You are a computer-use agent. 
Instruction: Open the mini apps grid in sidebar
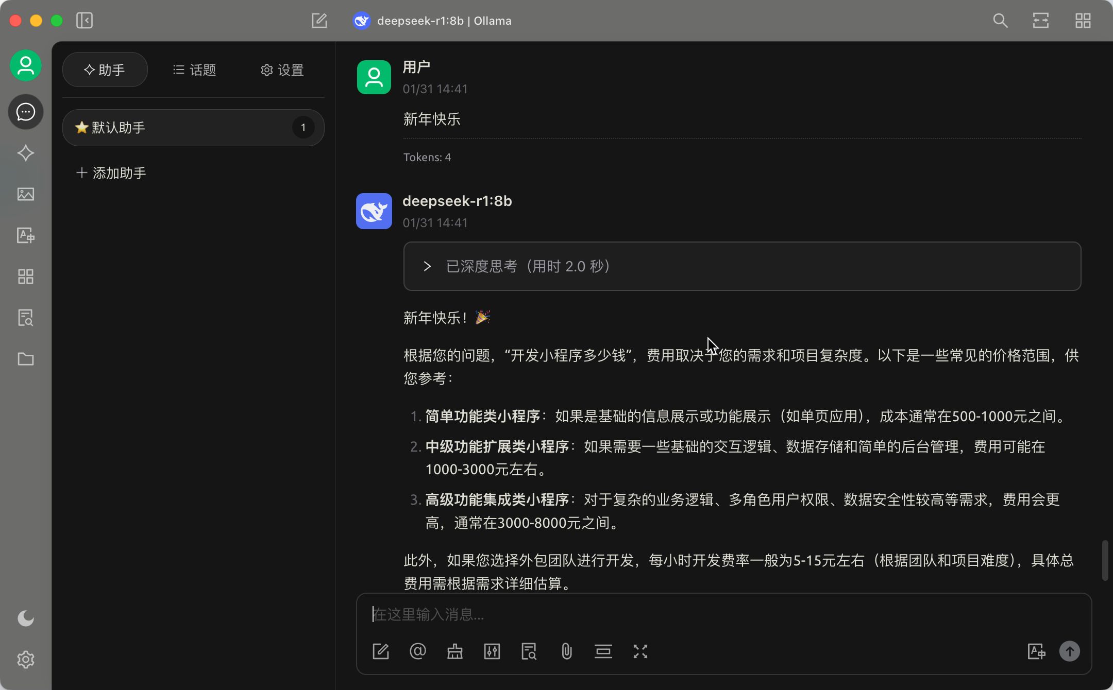coord(26,277)
